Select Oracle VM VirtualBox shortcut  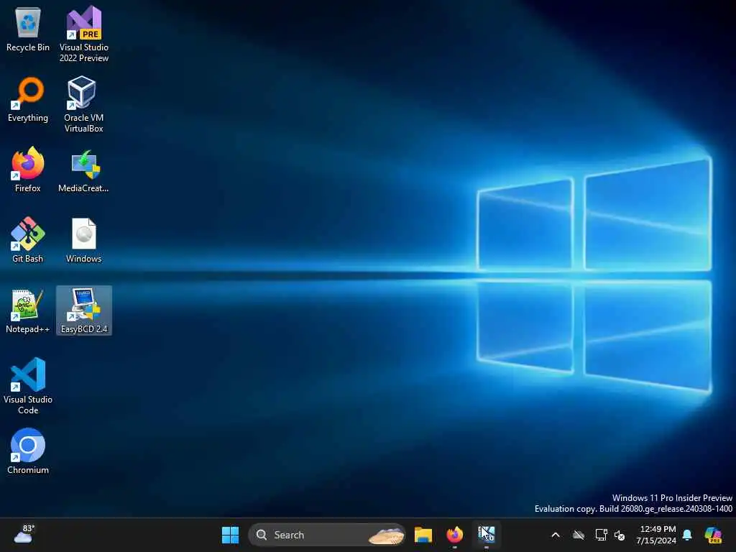pyautogui.click(x=84, y=104)
